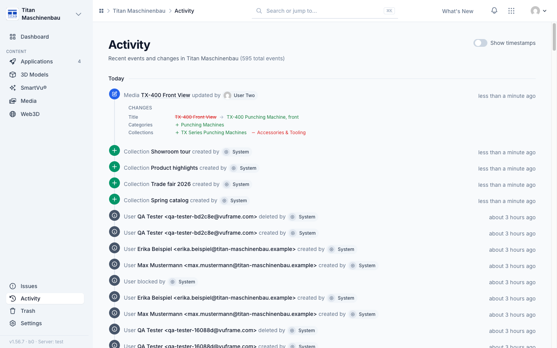Open SmartVu® in the sidebar

pos(45,88)
